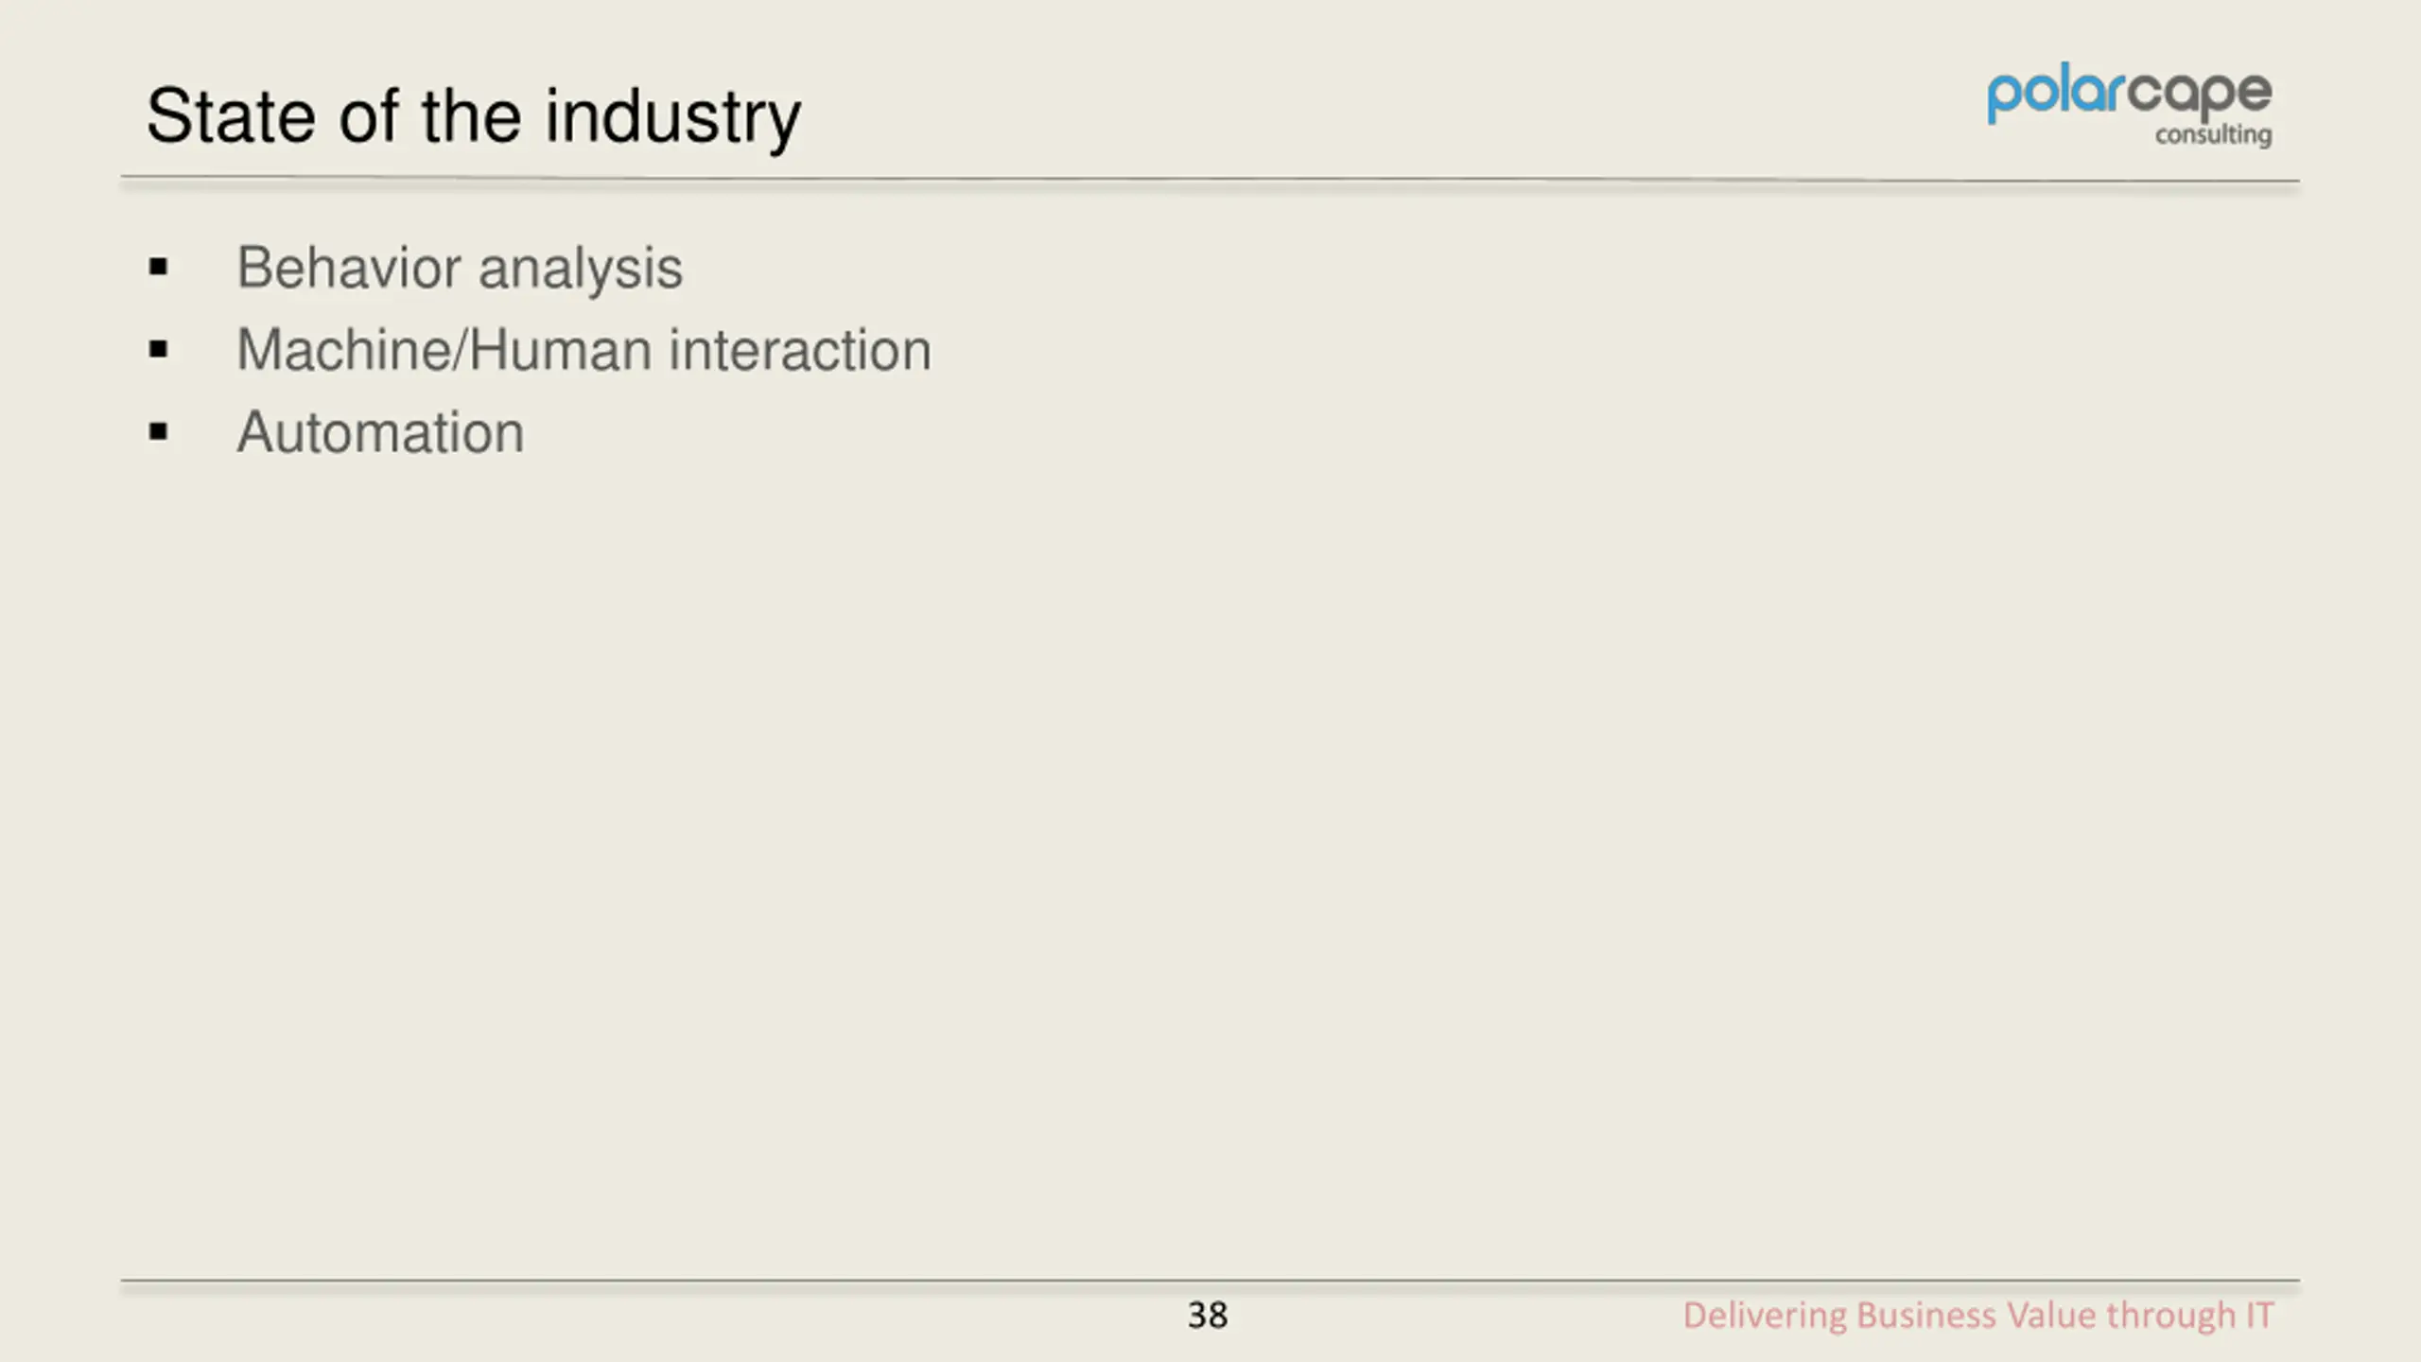Viewport: 2421px width, 1362px height.
Task: Select the "State of the industry" title
Action: [x=474, y=117]
